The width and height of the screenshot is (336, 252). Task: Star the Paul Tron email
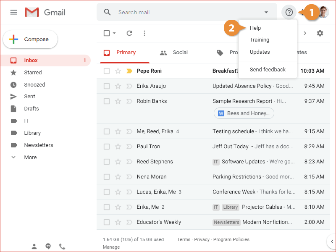118,146
